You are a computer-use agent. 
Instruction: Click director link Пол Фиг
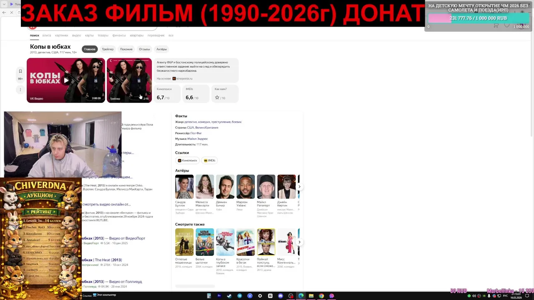[x=196, y=133]
